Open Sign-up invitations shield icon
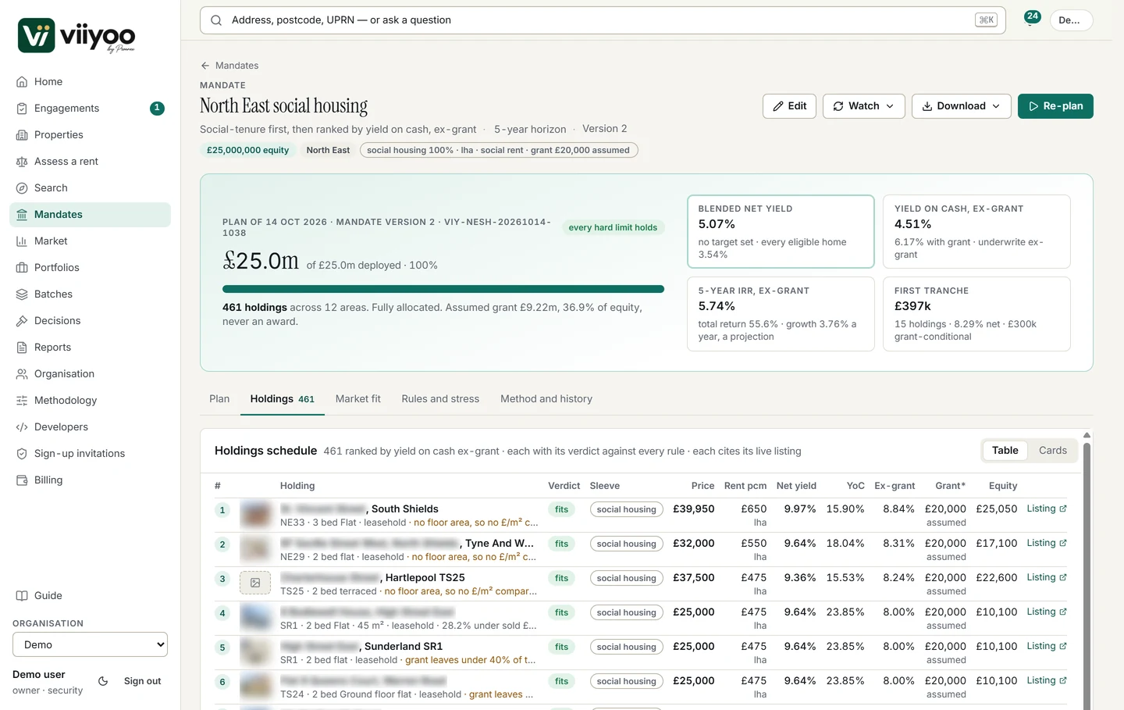The height and width of the screenshot is (710, 1124). pos(22,454)
